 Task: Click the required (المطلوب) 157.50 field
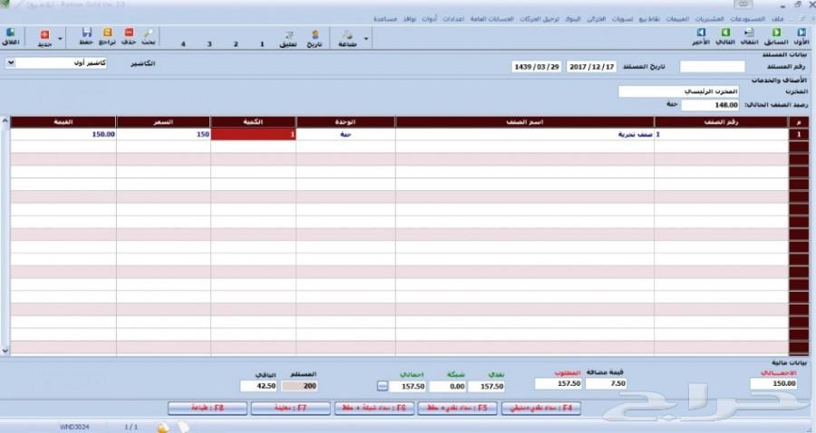pos(558,383)
